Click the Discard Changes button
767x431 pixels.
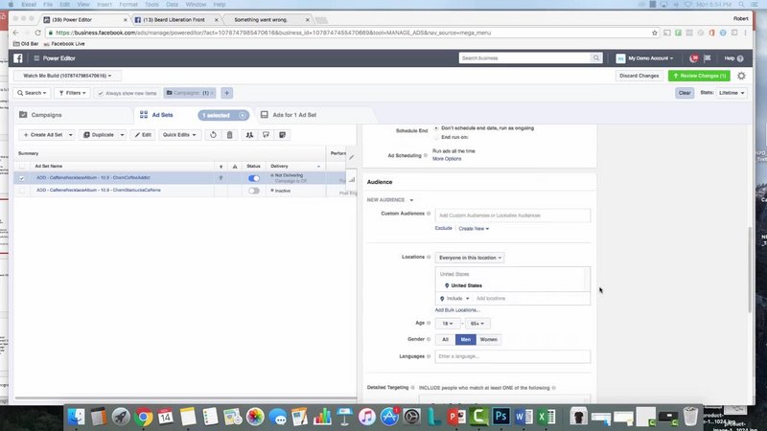click(x=639, y=76)
